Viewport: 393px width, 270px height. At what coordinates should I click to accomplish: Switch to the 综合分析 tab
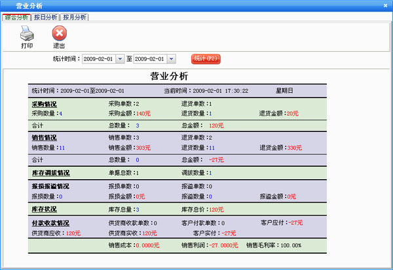point(16,17)
